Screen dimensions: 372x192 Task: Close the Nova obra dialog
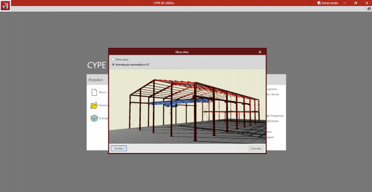260,52
